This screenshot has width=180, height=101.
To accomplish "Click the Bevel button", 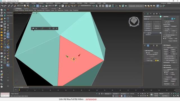I will [x=166, y=52].
